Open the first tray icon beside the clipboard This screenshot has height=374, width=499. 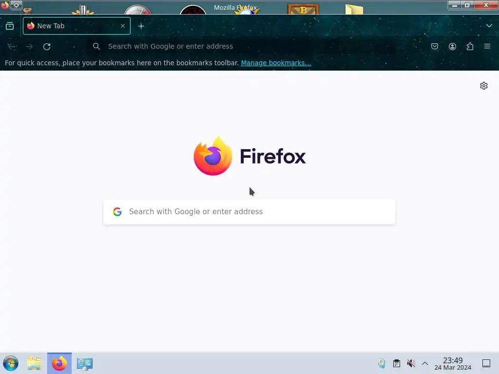(382, 363)
